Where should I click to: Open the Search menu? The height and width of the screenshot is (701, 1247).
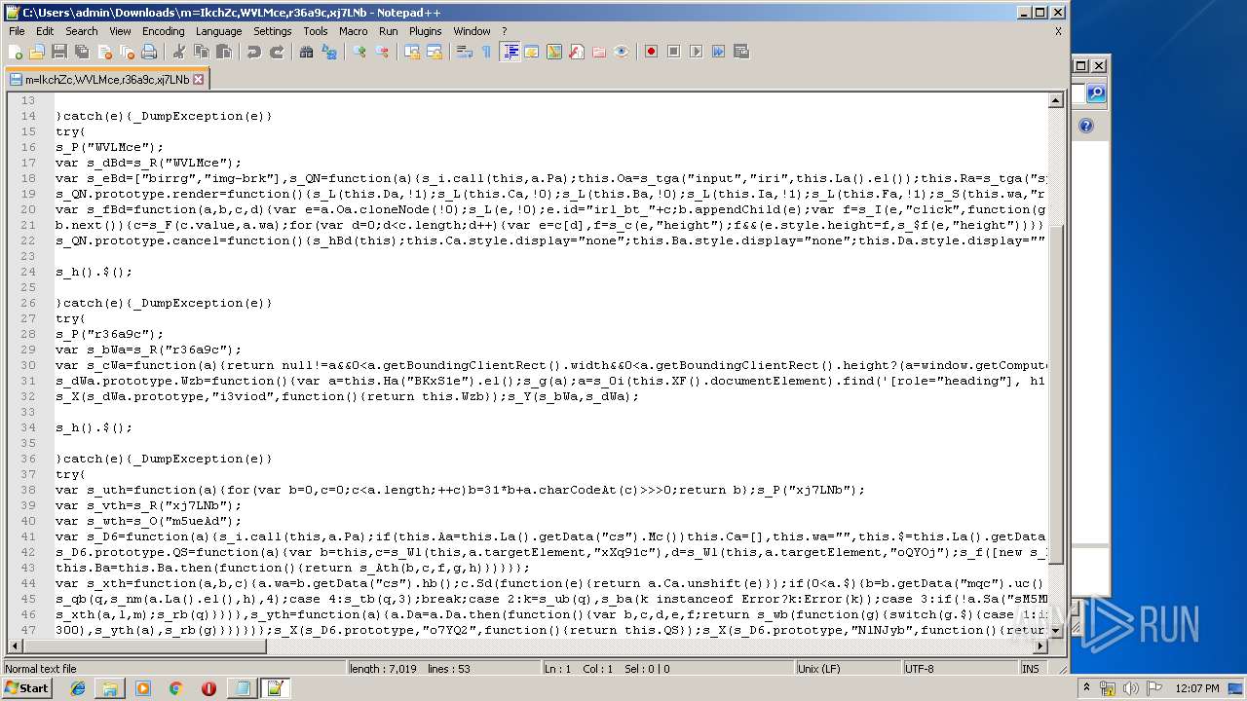[x=82, y=31]
